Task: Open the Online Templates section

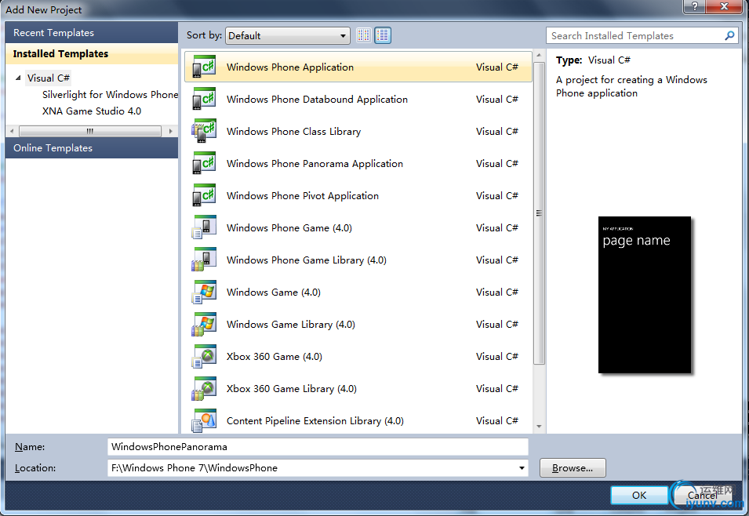Action: click(92, 147)
